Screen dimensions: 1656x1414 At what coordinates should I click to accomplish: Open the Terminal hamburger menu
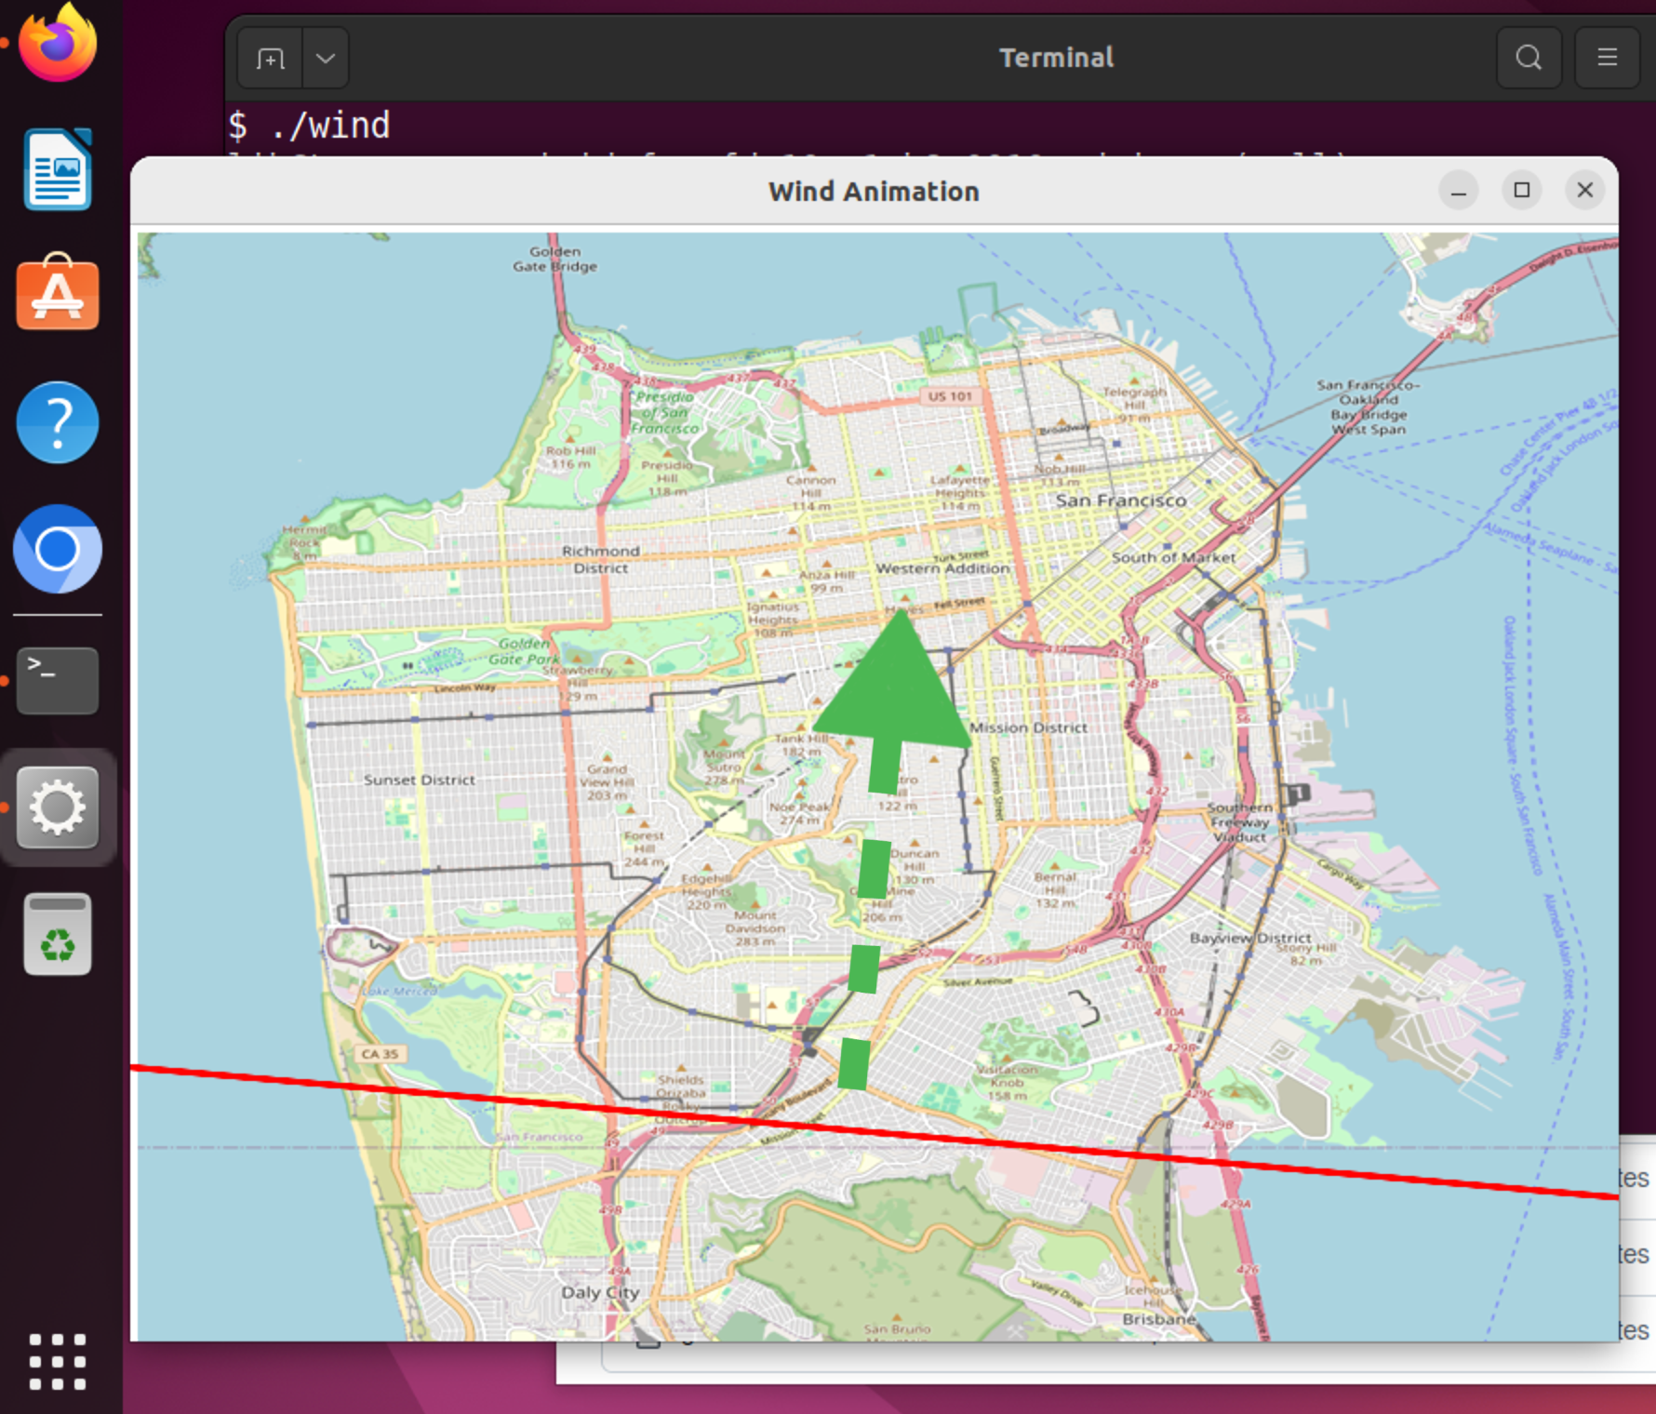click(x=1607, y=58)
